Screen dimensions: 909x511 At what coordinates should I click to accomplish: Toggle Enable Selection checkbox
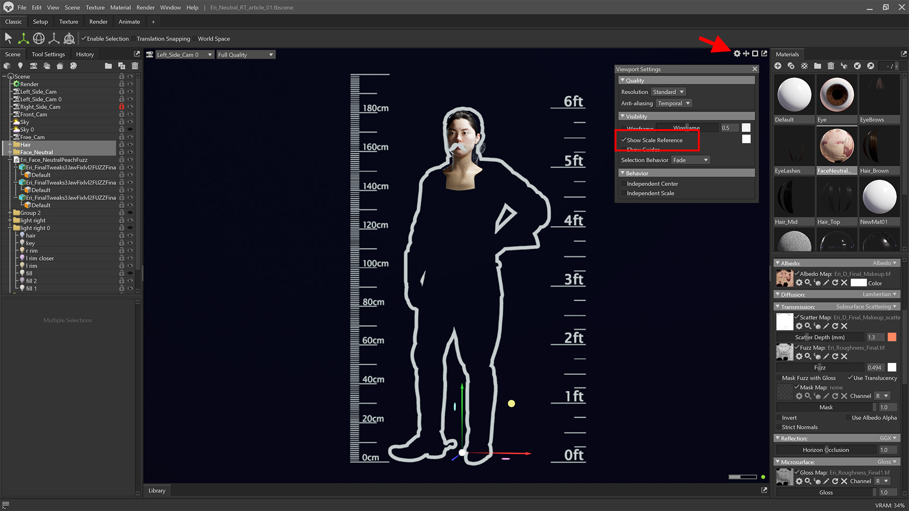(84, 38)
